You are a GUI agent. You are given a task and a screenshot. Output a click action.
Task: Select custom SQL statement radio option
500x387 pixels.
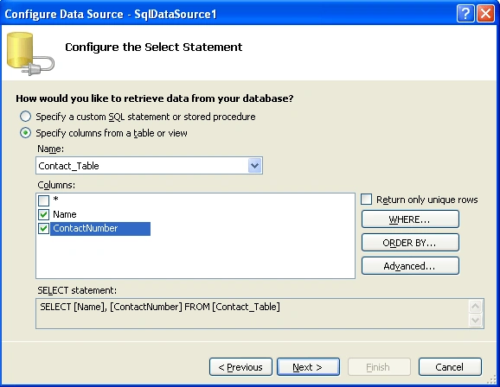click(x=25, y=117)
